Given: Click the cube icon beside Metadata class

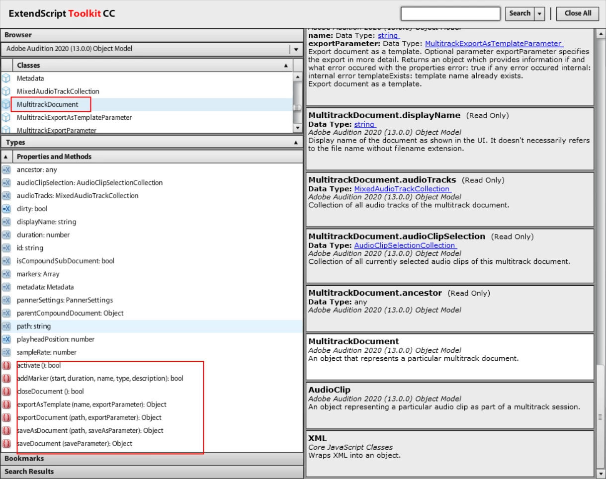Looking at the screenshot, I should click(6, 79).
